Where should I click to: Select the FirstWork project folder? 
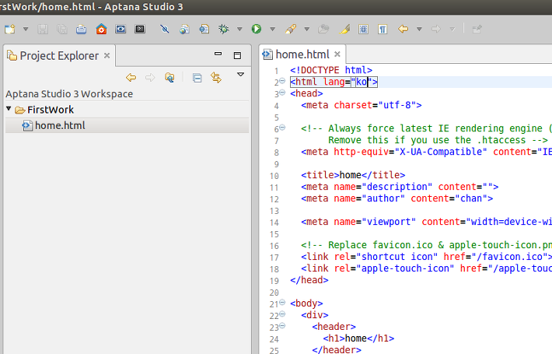click(x=51, y=110)
